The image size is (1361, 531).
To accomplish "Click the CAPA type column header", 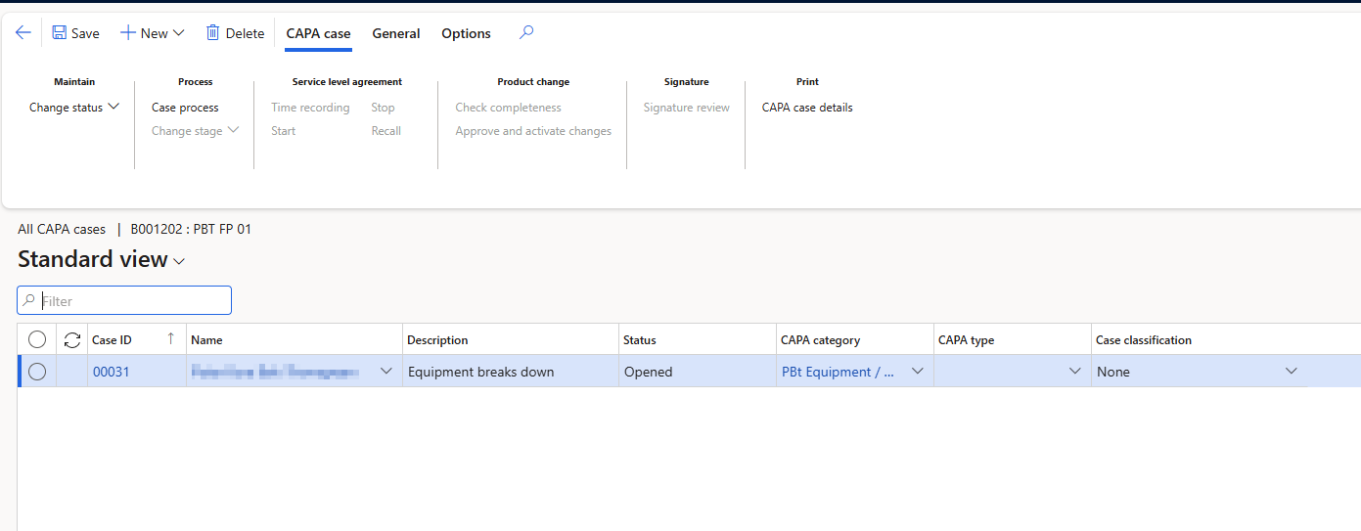I will pos(1013,339).
